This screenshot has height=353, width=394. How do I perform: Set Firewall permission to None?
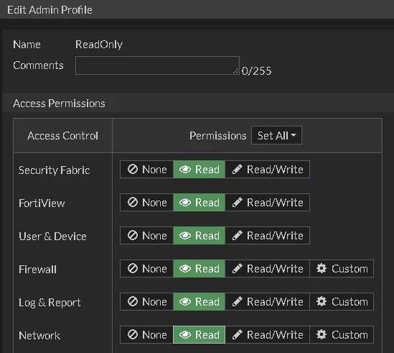click(x=146, y=269)
